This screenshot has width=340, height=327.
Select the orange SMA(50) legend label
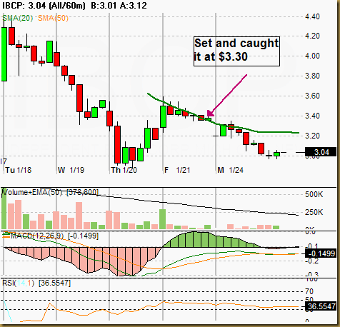click(53, 18)
